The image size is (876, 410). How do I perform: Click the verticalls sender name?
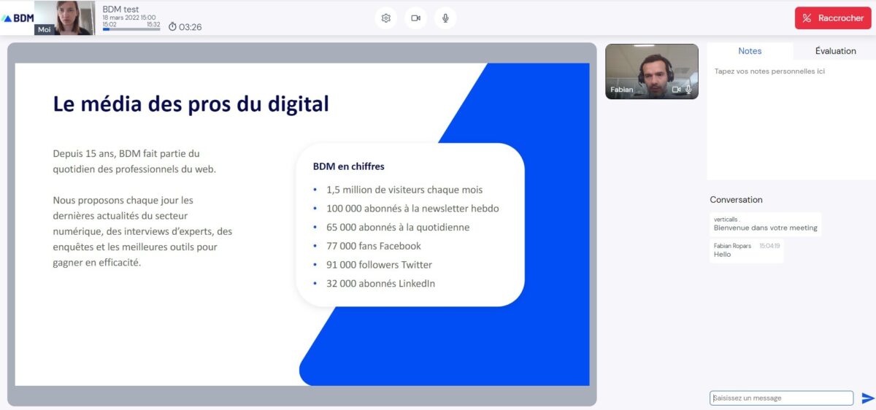(x=726, y=220)
